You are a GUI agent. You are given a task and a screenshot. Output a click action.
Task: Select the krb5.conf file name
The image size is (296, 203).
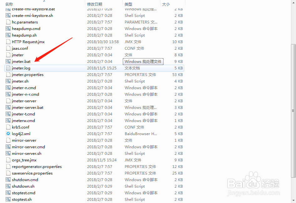(21, 127)
